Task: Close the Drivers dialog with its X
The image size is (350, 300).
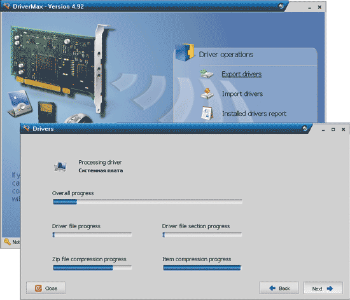Action: click(343, 129)
